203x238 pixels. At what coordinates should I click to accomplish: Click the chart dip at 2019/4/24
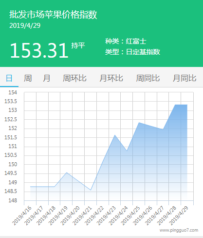(127, 151)
